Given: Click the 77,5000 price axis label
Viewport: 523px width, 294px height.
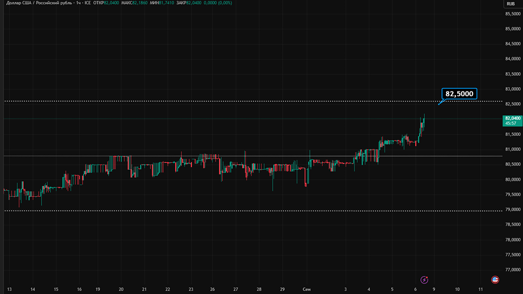Looking at the screenshot, I should (513, 255).
